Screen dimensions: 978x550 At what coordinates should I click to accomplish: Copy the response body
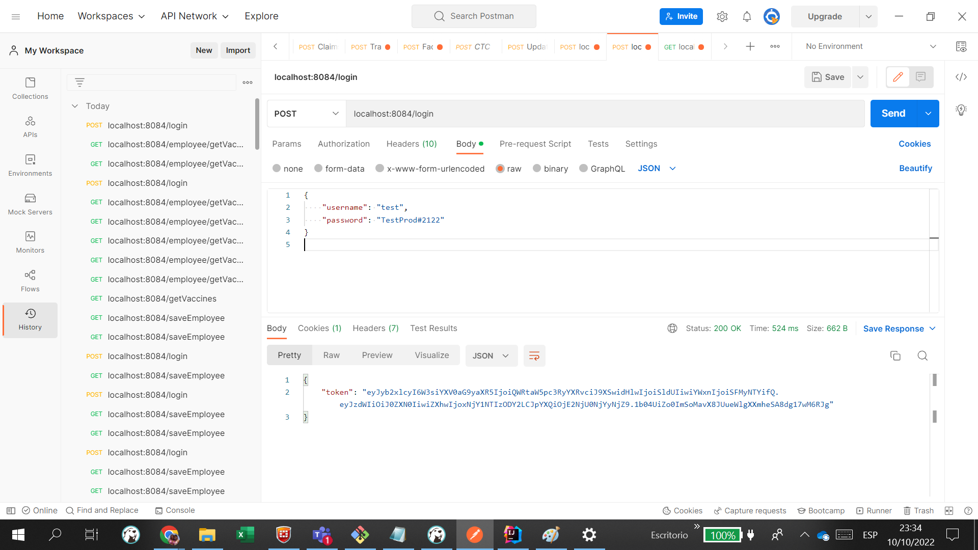point(895,355)
